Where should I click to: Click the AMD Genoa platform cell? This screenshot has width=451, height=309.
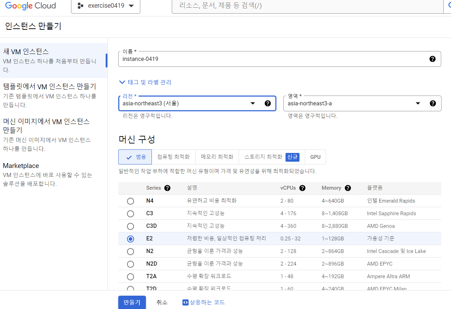click(x=381, y=226)
